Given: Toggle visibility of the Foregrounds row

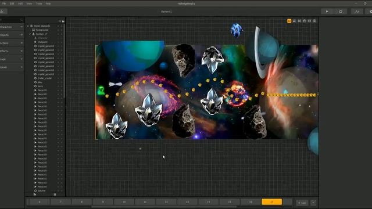Looking at the screenshot, I should click(x=58, y=30).
